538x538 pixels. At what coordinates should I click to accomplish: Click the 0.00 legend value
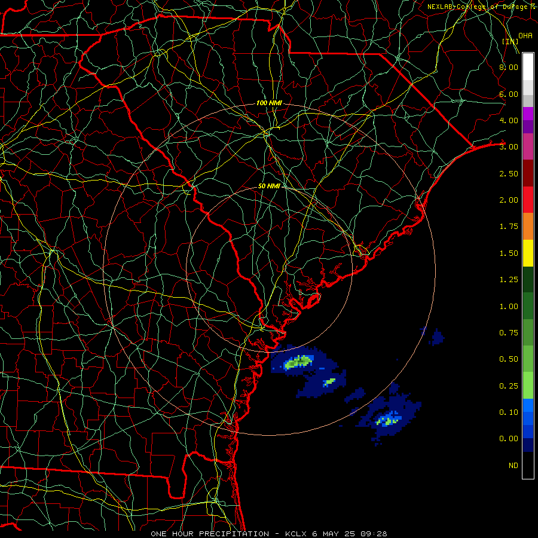[x=509, y=439]
